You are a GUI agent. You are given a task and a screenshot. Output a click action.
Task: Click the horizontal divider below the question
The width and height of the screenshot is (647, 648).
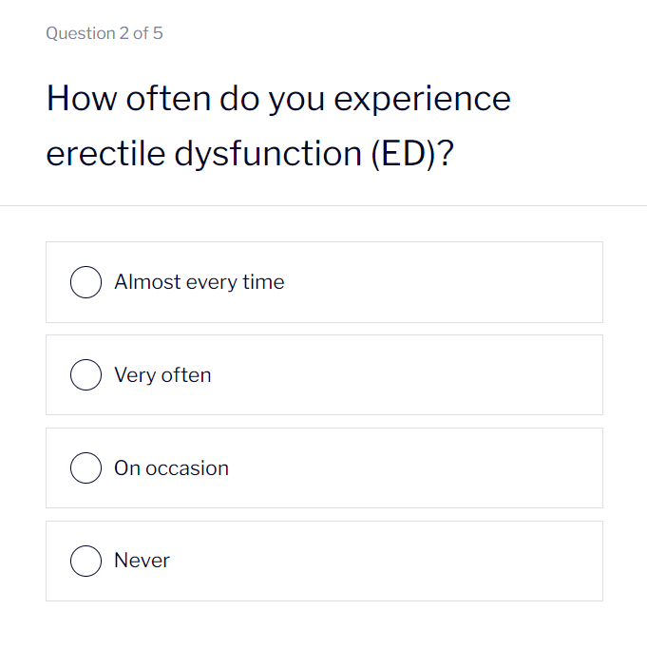(323, 205)
